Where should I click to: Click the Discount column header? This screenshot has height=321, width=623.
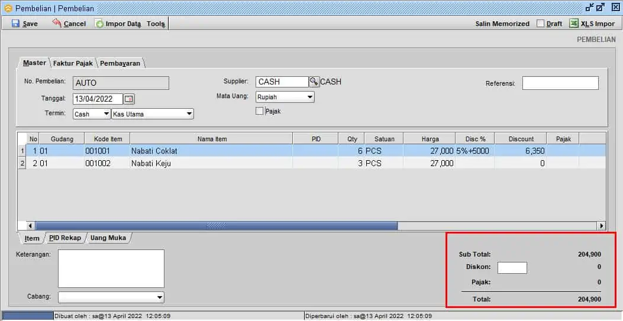521,139
